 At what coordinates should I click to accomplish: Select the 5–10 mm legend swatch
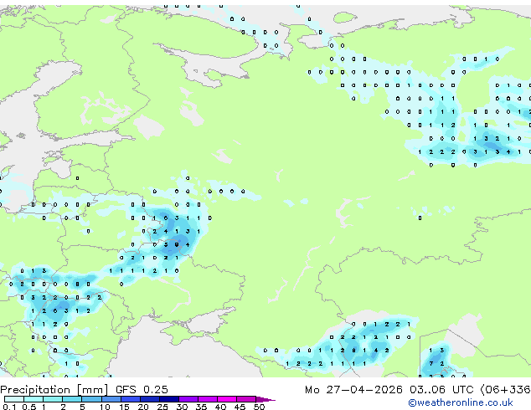(x=92, y=399)
